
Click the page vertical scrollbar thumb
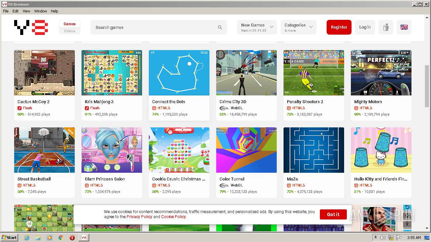[427, 86]
